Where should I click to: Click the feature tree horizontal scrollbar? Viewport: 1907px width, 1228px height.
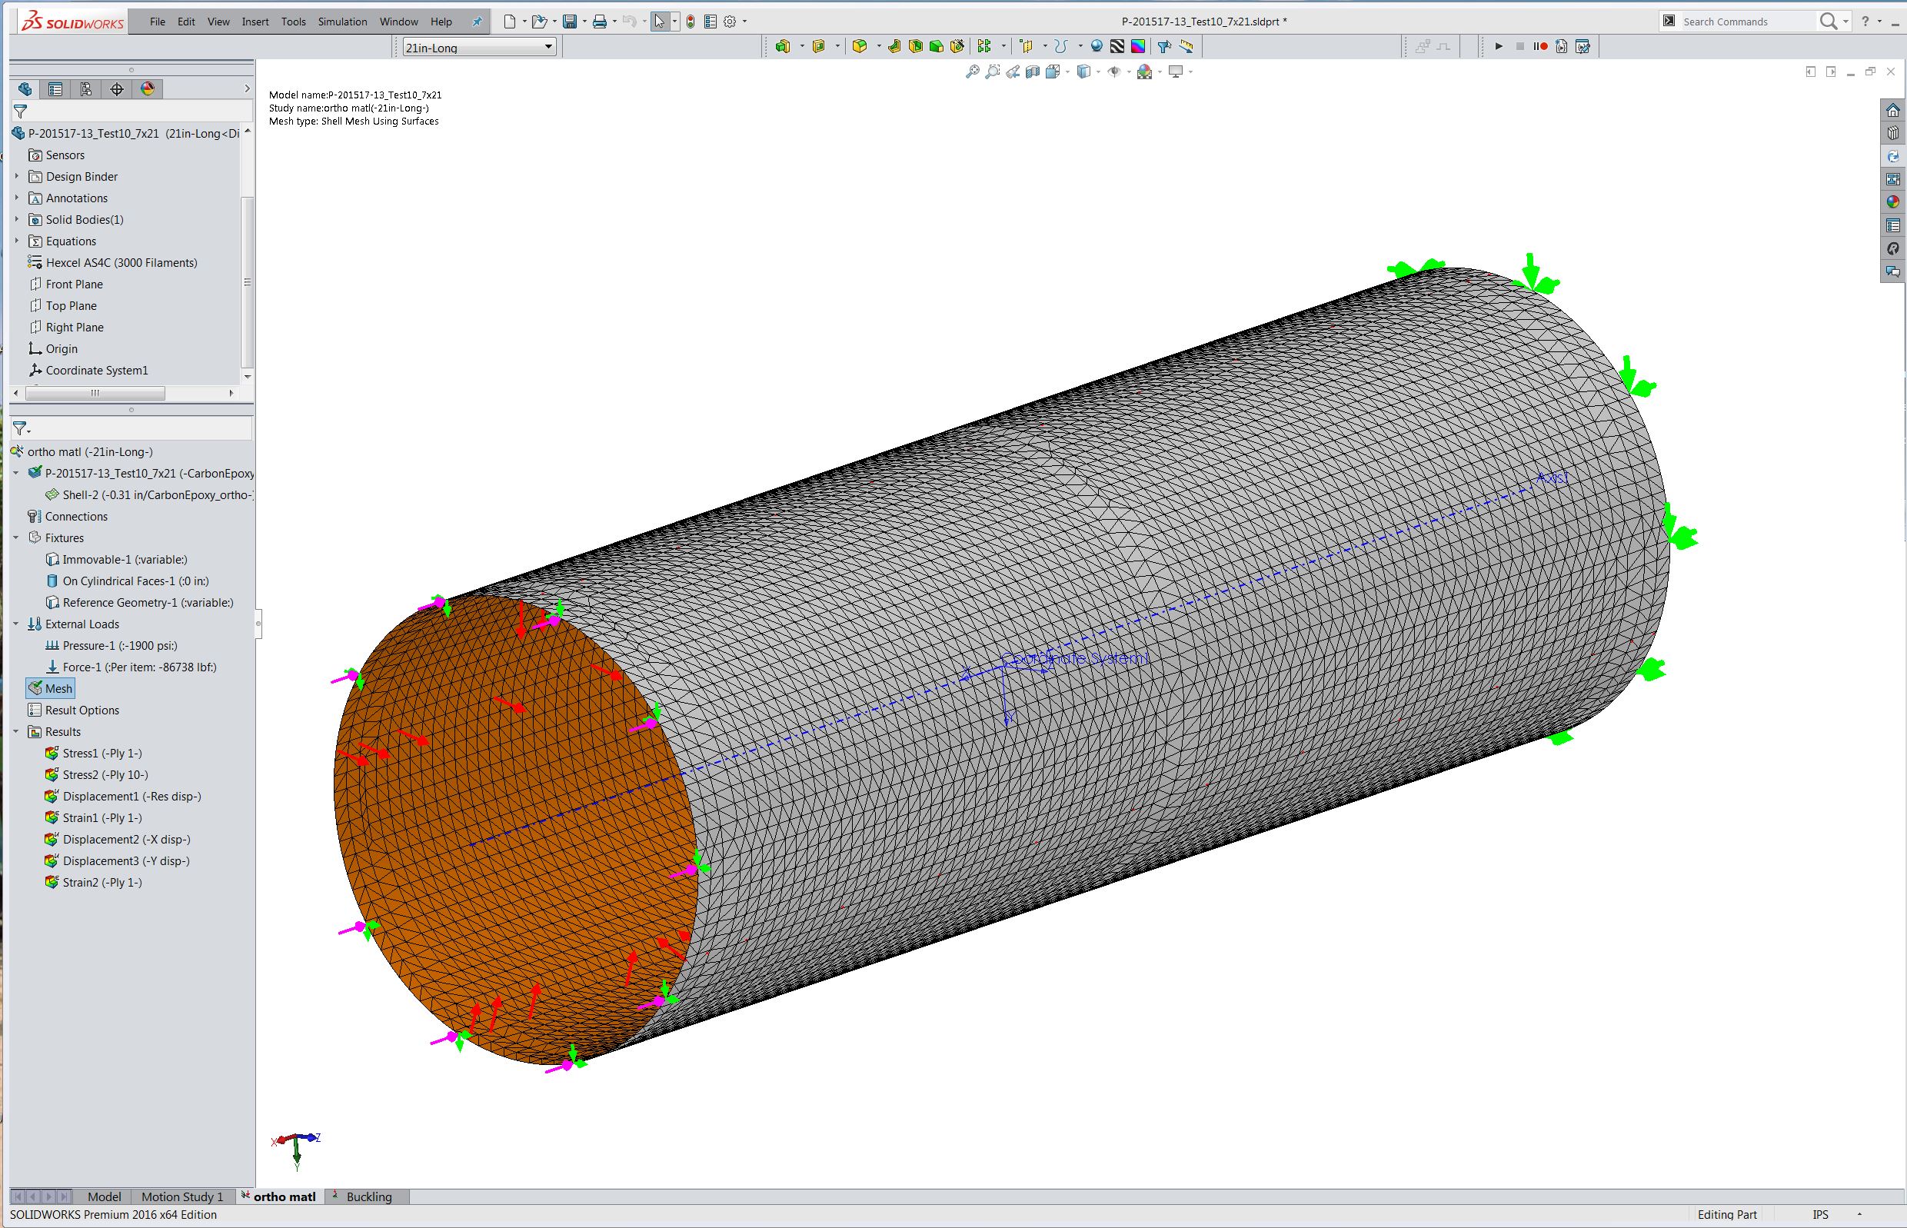[95, 393]
